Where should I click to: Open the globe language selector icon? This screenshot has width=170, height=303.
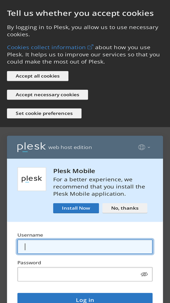tap(141, 147)
